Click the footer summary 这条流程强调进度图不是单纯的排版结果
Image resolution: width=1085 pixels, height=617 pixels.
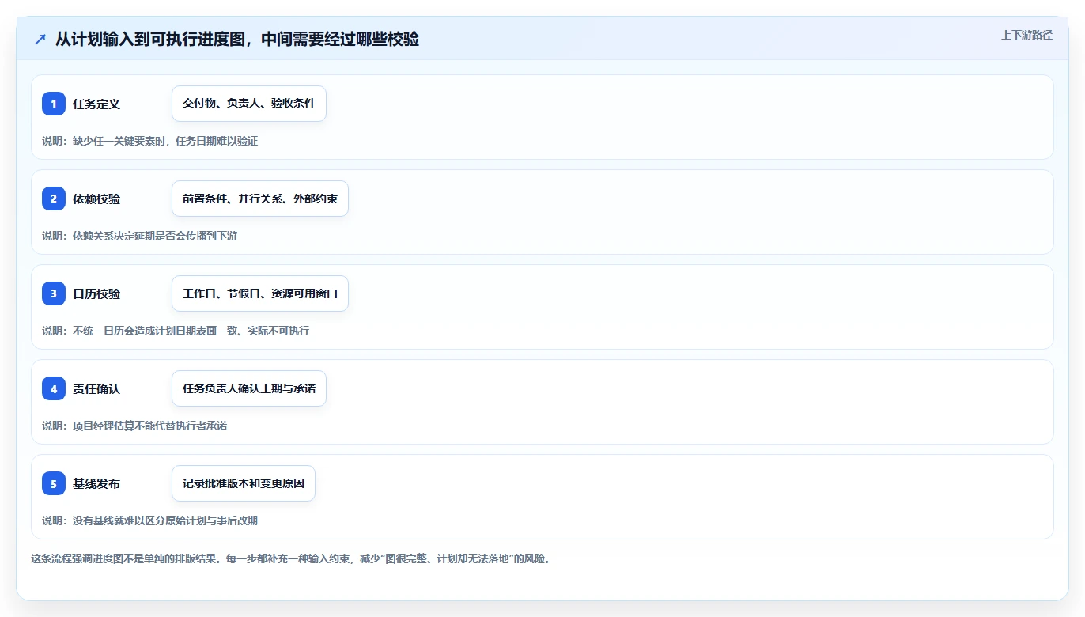tap(290, 558)
